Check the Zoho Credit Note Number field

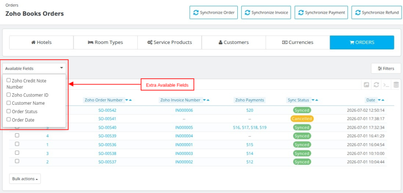coord(9,80)
